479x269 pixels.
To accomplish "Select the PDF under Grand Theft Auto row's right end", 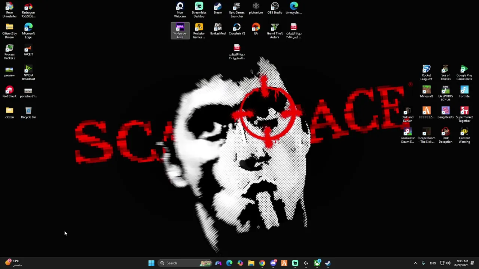I will tap(294, 31).
